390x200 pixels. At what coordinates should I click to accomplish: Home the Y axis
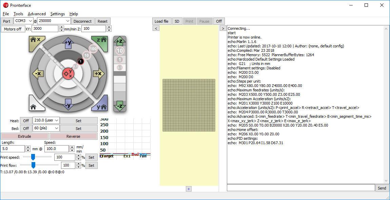[x=100, y=104]
